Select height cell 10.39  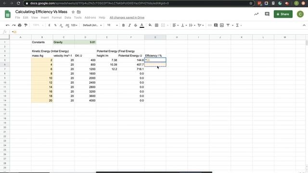point(107,65)
